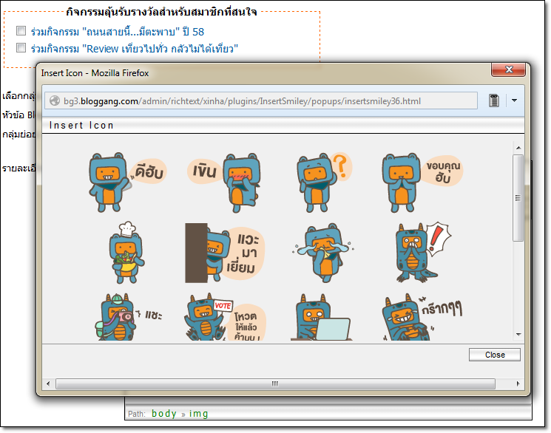Check the 'ถนนสายนี้...มิตะพาบ' activity box
Image resolution: width=551 pixels, height=433 pixels.
(21, 31)
